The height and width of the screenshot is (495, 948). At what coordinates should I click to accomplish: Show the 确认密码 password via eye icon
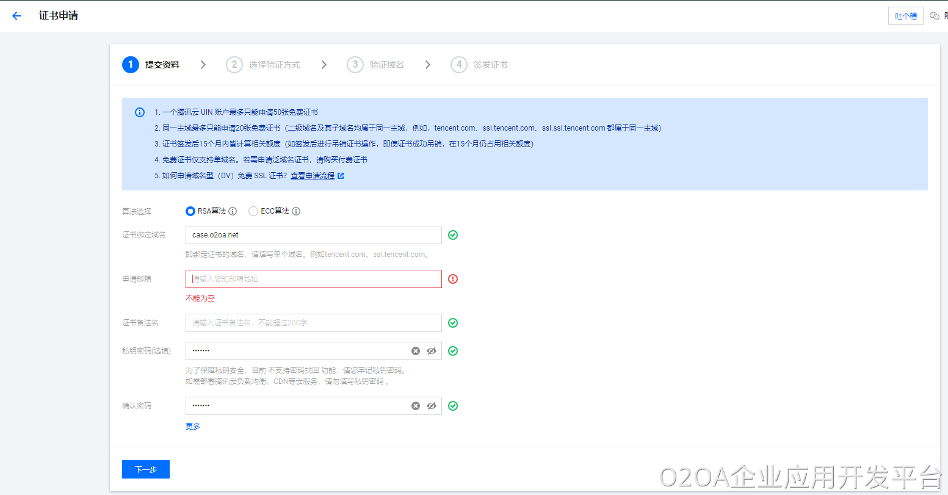pos(432,406)
